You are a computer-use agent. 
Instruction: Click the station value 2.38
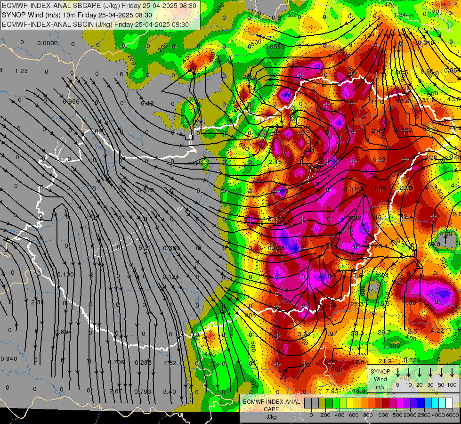click(x=37, y=302)
